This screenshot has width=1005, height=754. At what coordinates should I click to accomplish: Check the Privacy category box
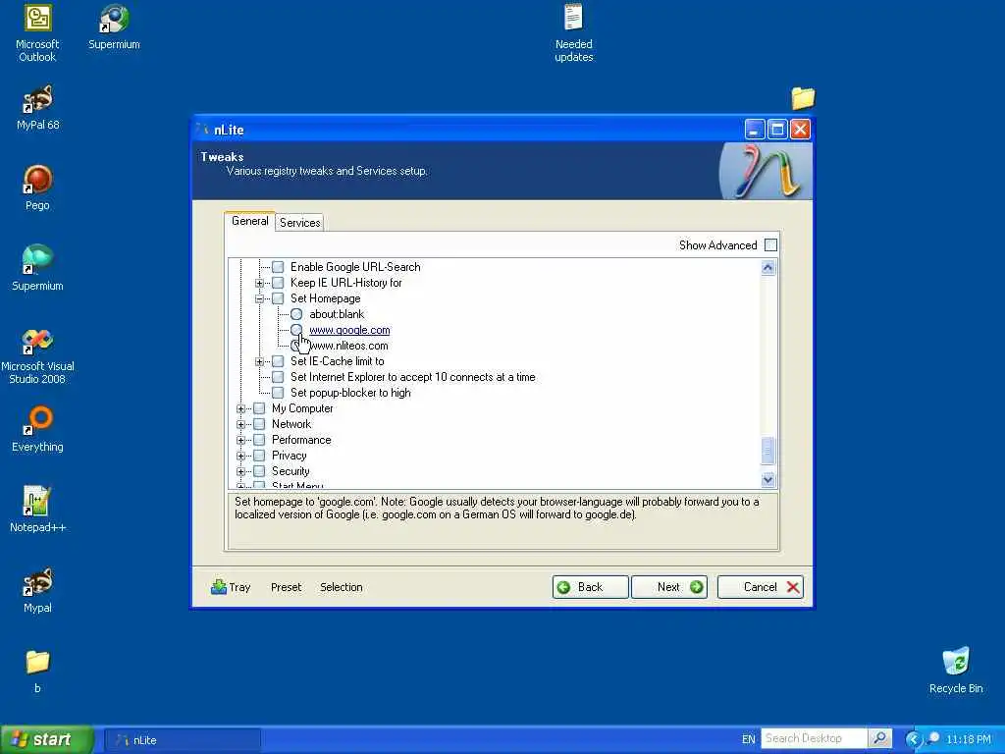coord(259,456)
